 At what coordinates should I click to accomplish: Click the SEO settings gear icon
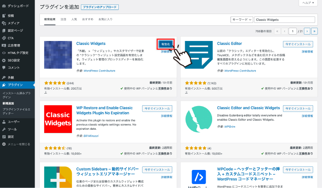[4, 60]
